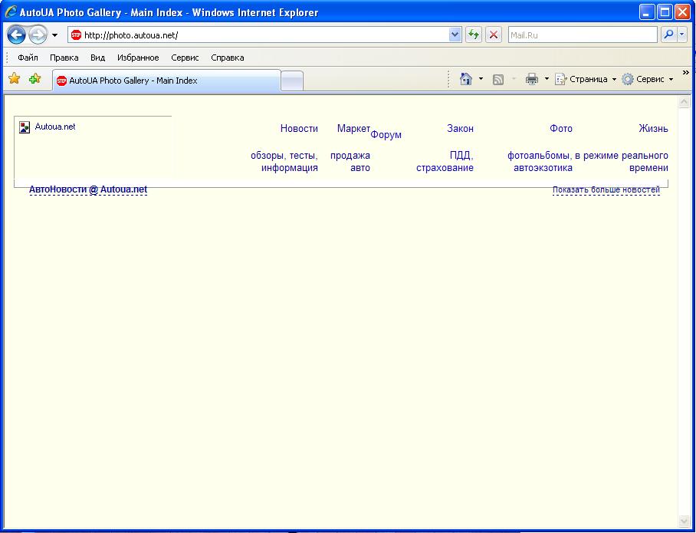Open the Жизнь link
Viewport: 696px width, 533px height.
pos(653,128)
